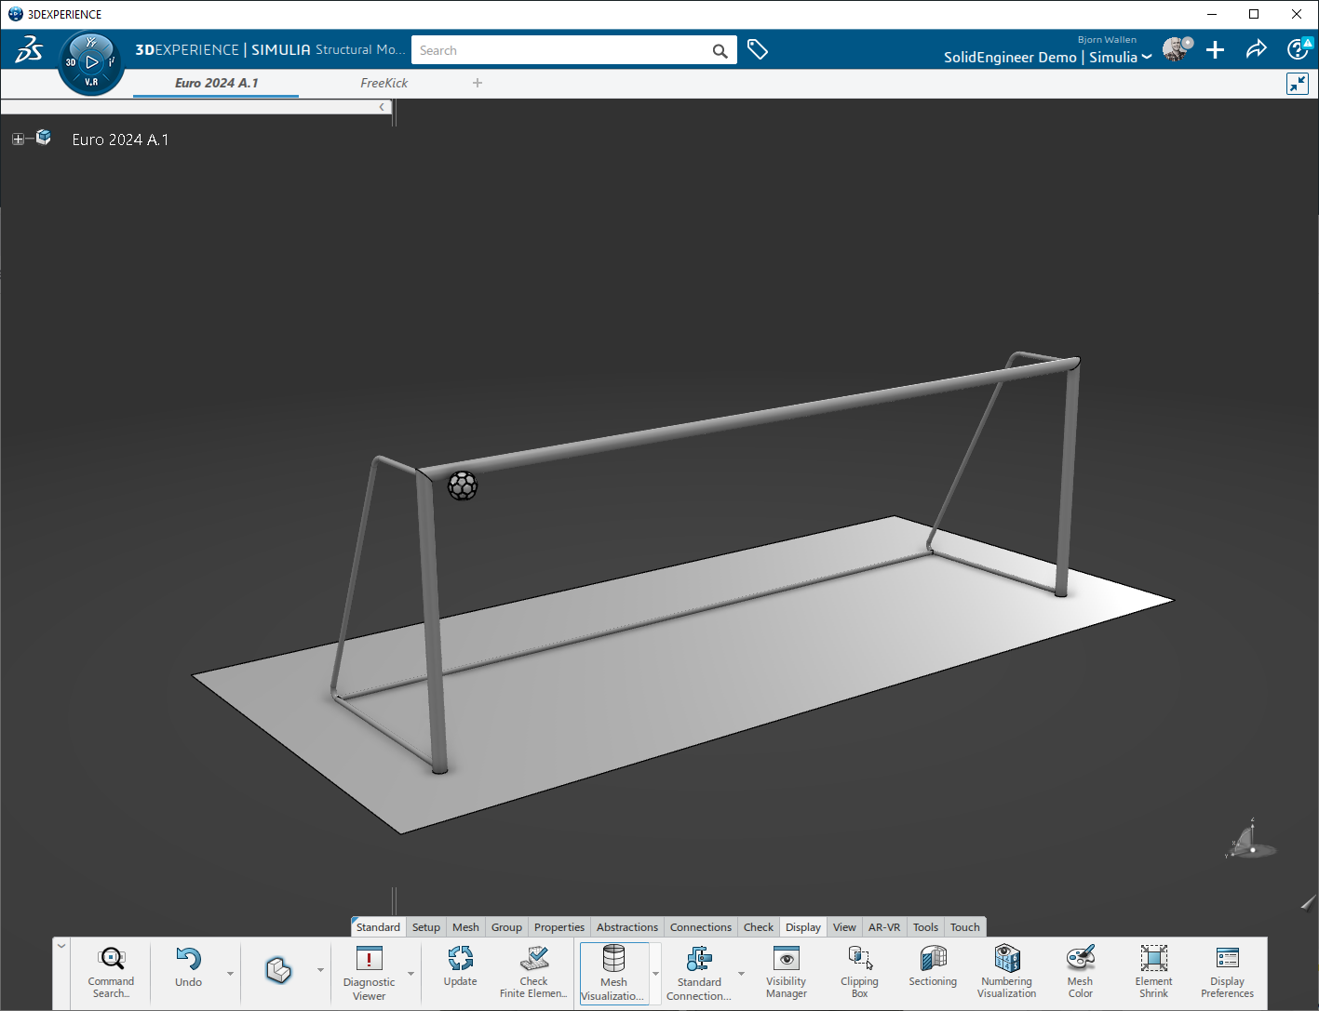Image resolution: width=1319 pixels, height=1011 pixels.
Task: Expand SolidEngineer Demo role dropdown
Action: tap(1147, 58)
